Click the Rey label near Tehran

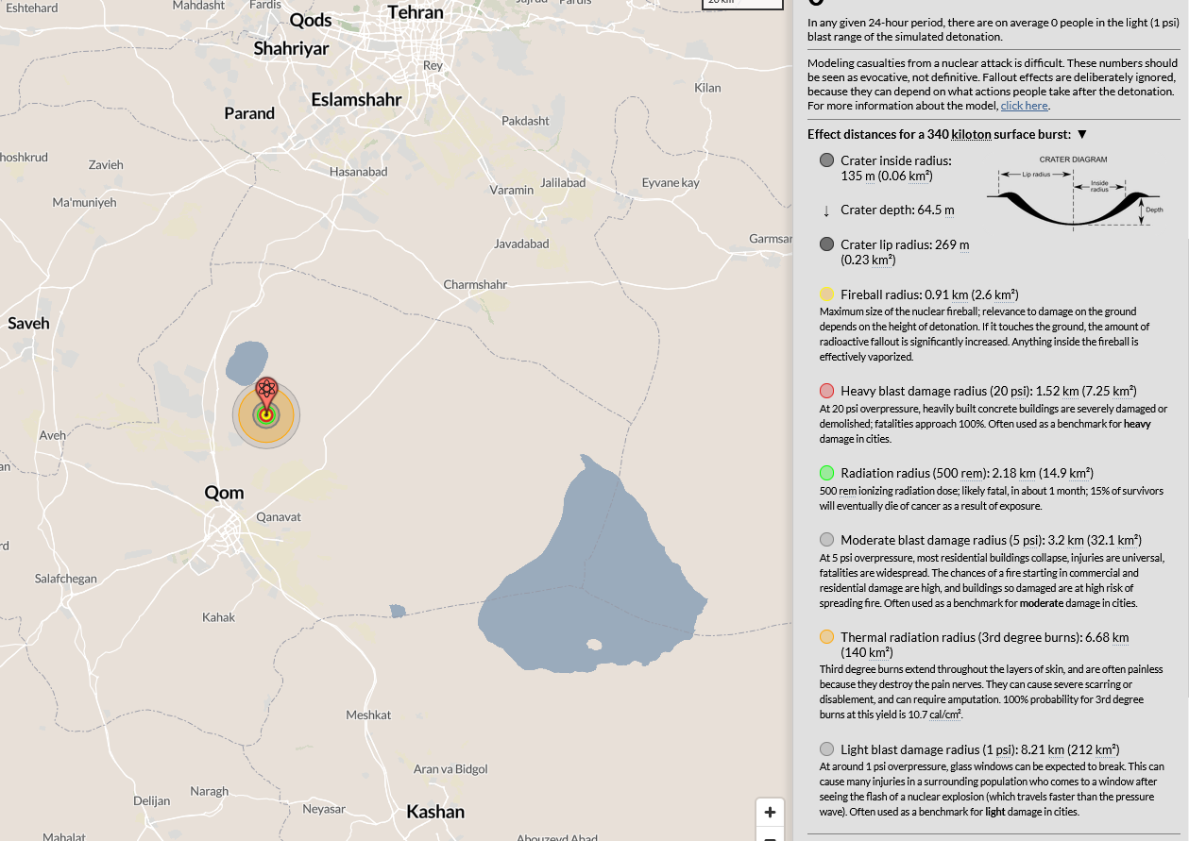tap(433, 65)
